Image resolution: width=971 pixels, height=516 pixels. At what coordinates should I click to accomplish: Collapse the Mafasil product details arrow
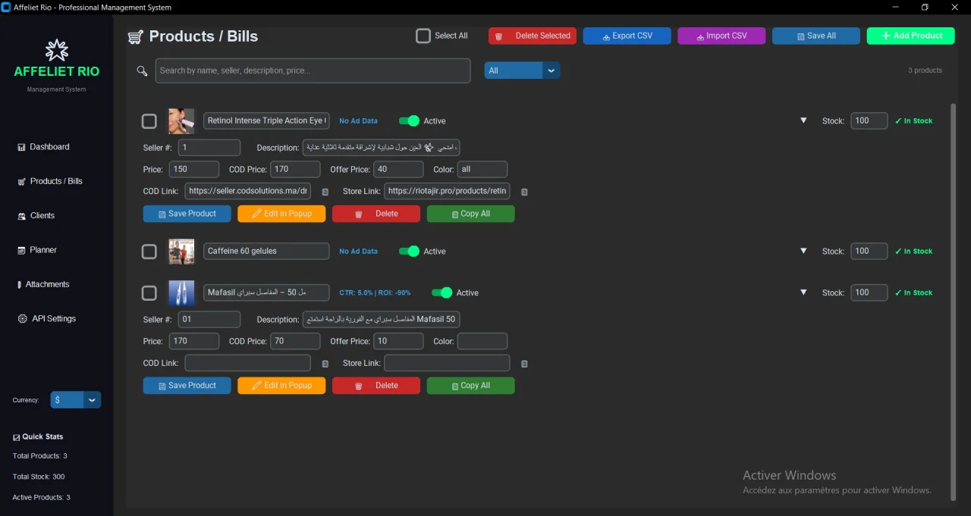point(803,293)
